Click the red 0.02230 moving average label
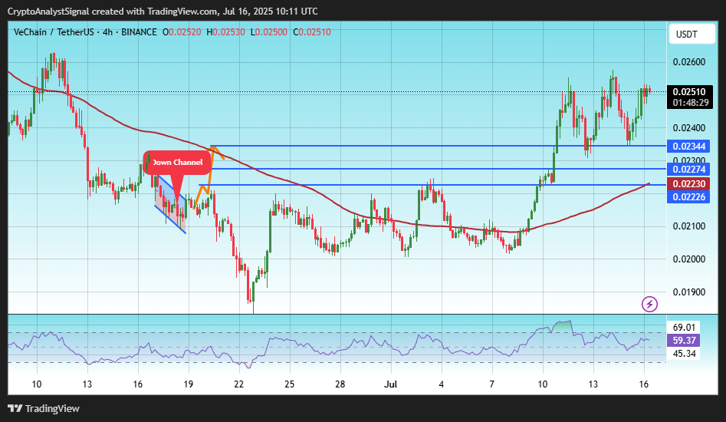The image size is (726, 422). (x=689, y=184)
